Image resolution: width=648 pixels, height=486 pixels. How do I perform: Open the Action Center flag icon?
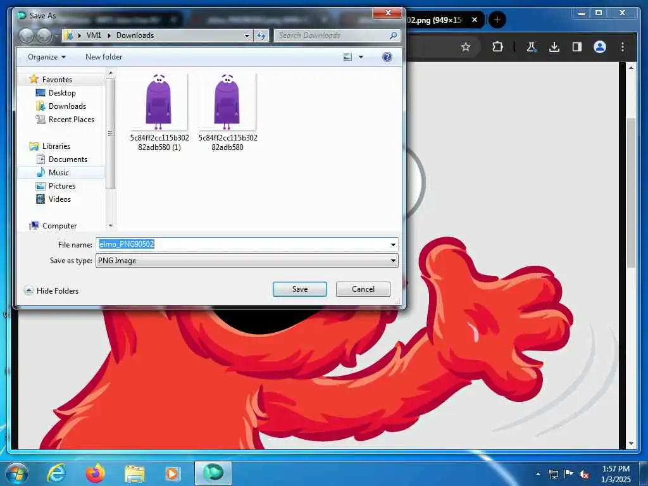(x=569, y=474)
